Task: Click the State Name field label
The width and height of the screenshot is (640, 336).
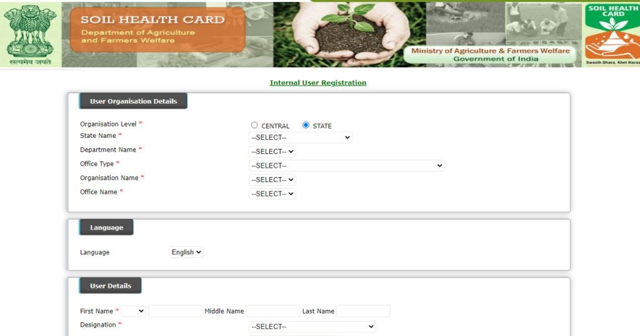Action: click(98, 136)
